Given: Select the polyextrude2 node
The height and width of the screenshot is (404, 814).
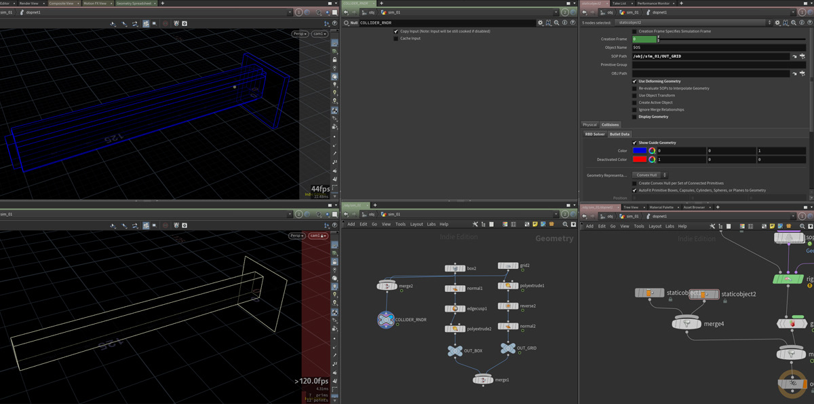Looking at the screenshot, I should pyautogui.click(x=454, y=329).
